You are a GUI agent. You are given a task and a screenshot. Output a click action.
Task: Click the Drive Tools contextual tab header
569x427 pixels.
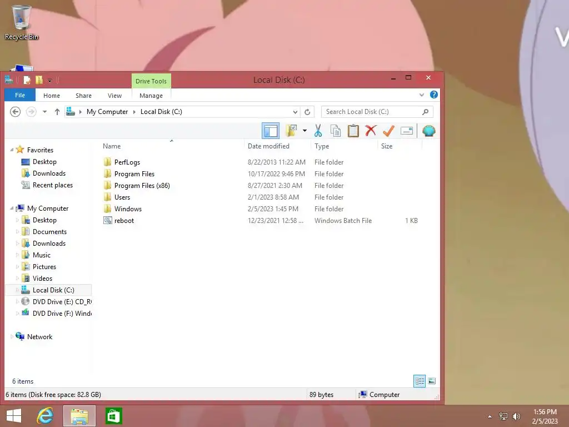[151, 81]
